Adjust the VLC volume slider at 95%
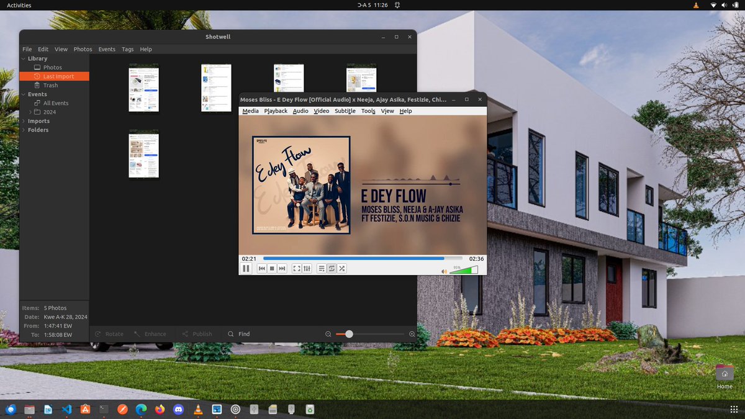Viewport: 745px width, 419px height. [464, 270]
